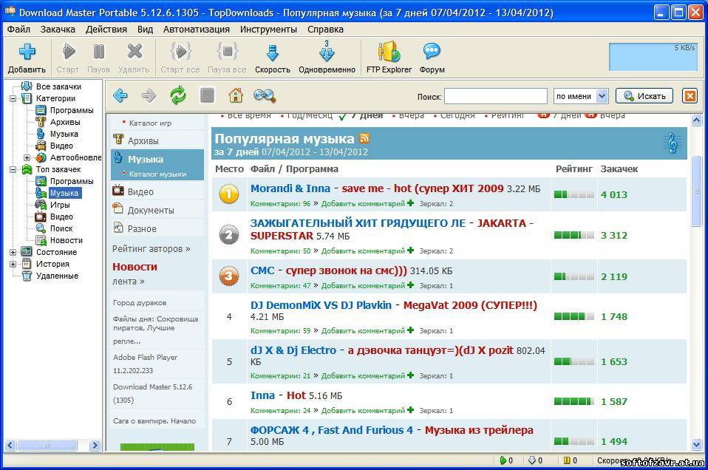Open the Справка menu
708x470 pixels.
coord(325,30)
